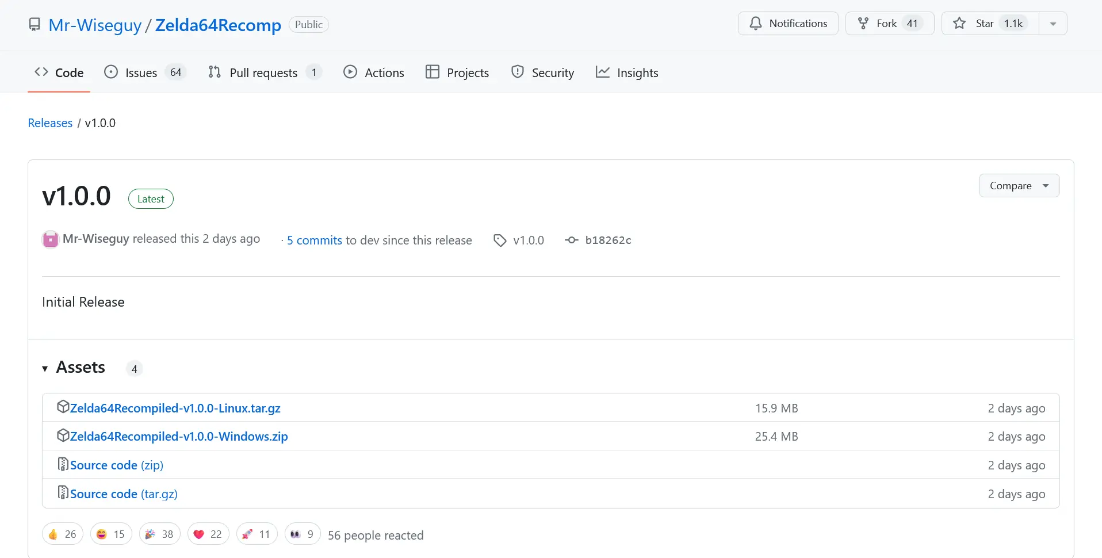Image resolution: width=1102 pixels, height=558 pixels.
Task: Download Source code (zip)
Action: (x=117, y=465)
